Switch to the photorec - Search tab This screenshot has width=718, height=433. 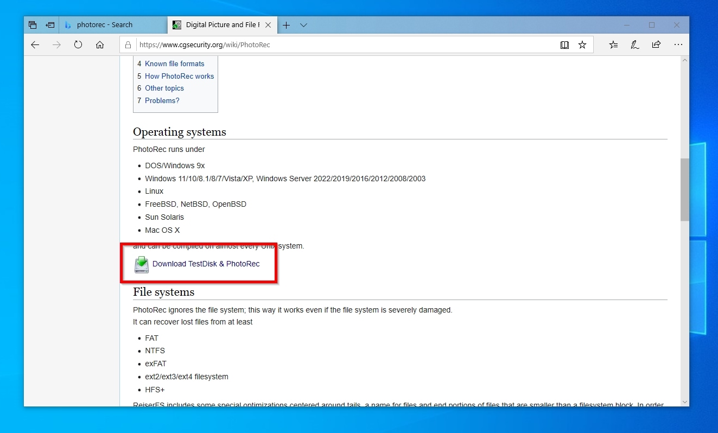click(113, 25)
